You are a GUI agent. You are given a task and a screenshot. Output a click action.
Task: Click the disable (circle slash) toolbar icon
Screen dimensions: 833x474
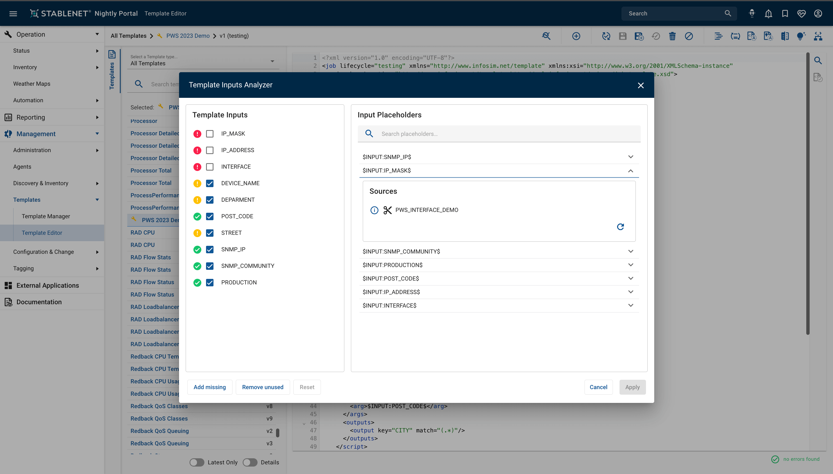(689, 36)
